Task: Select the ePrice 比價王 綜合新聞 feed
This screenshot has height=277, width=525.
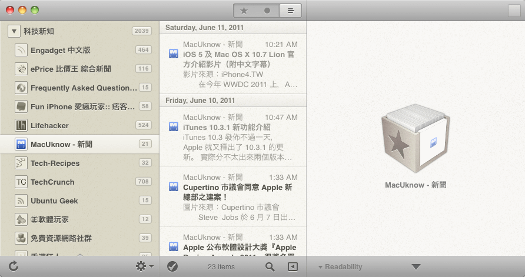Action: click(79, 69)
